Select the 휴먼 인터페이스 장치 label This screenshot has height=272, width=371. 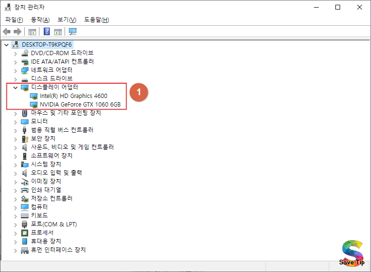[58, 250]
